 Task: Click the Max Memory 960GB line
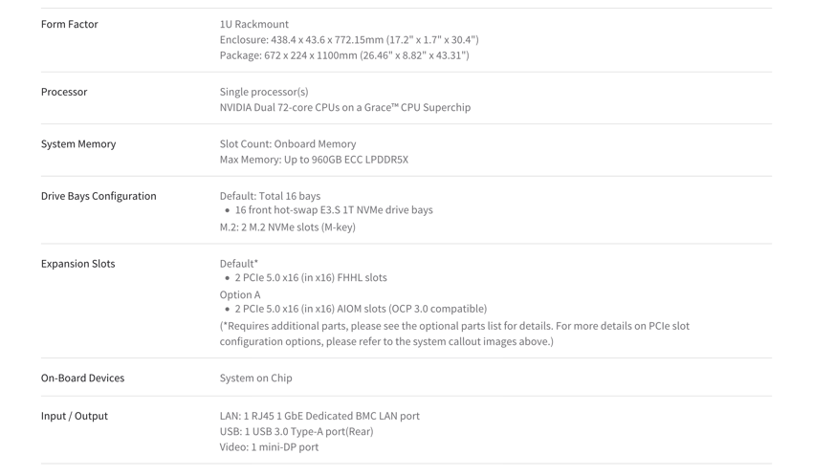pyautogui.click(x=314, y=160)
